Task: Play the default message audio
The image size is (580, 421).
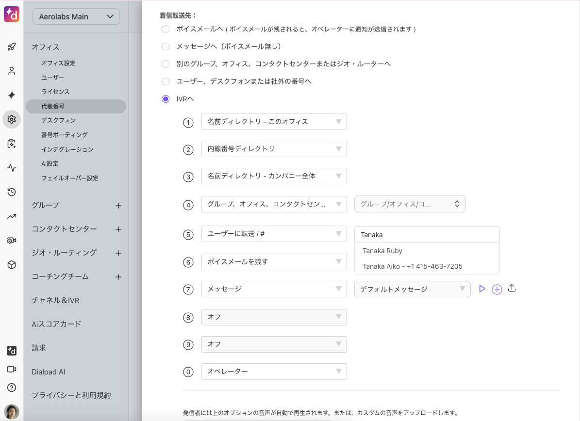Action: pos(482,289)
